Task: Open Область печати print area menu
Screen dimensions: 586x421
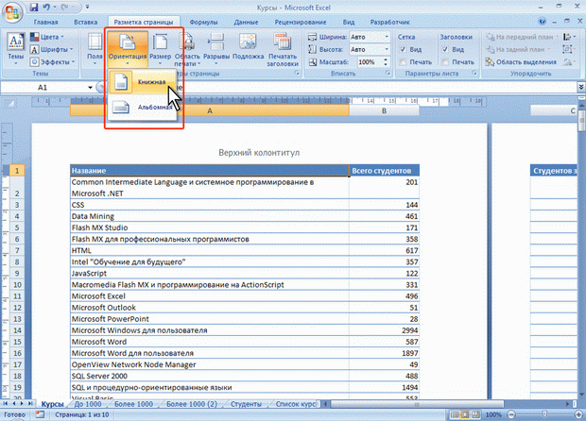Action: point(187,50)
